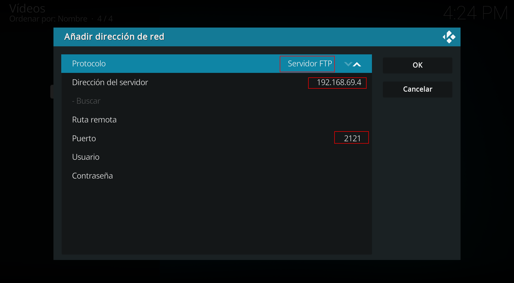
Task: Confirm with the OK button
Action: click(418, 65)
